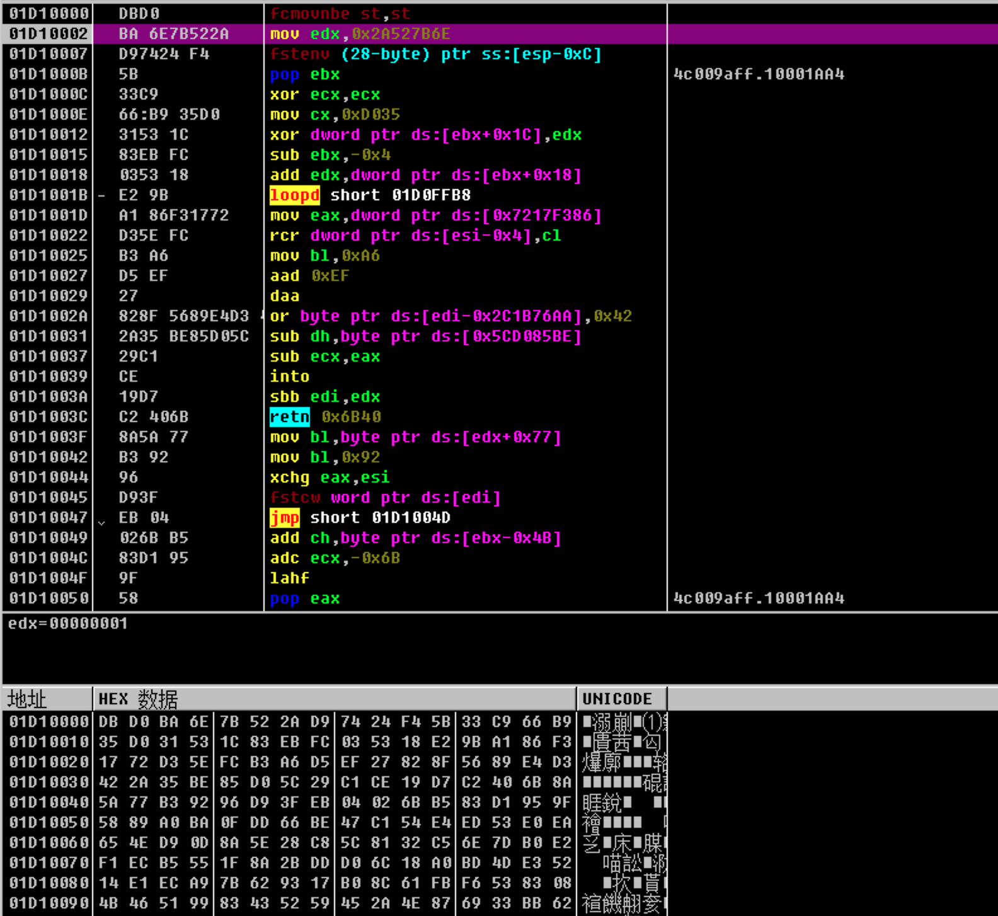Click the lahf instruction row
Image resolution: width=998 pixels, height=916 pixels.
(289, 578)
